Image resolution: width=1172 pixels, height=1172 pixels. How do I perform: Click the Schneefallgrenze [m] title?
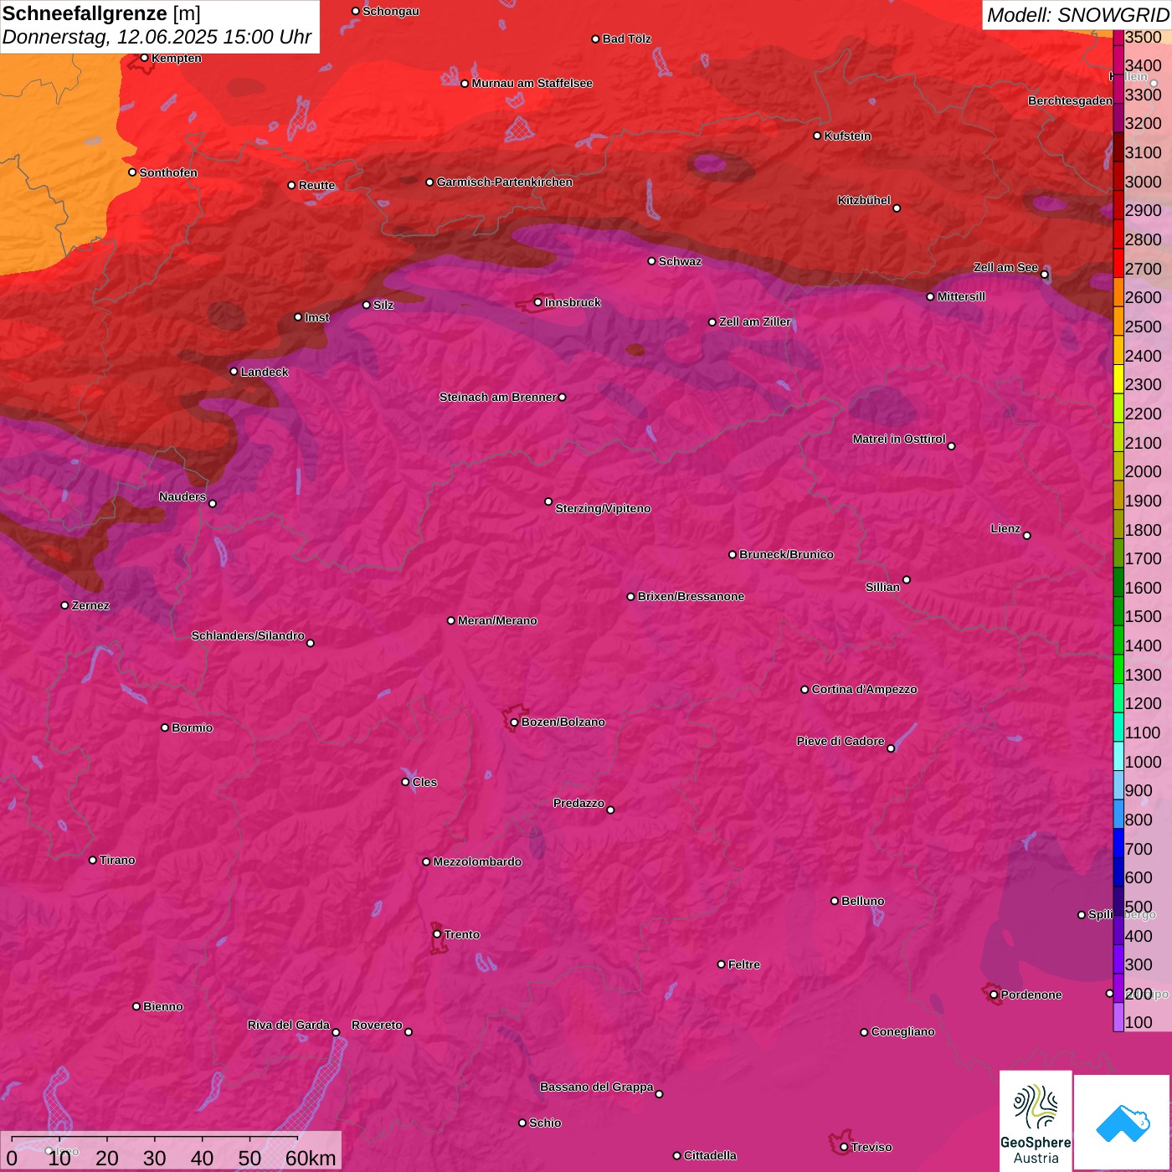point(101,13)
